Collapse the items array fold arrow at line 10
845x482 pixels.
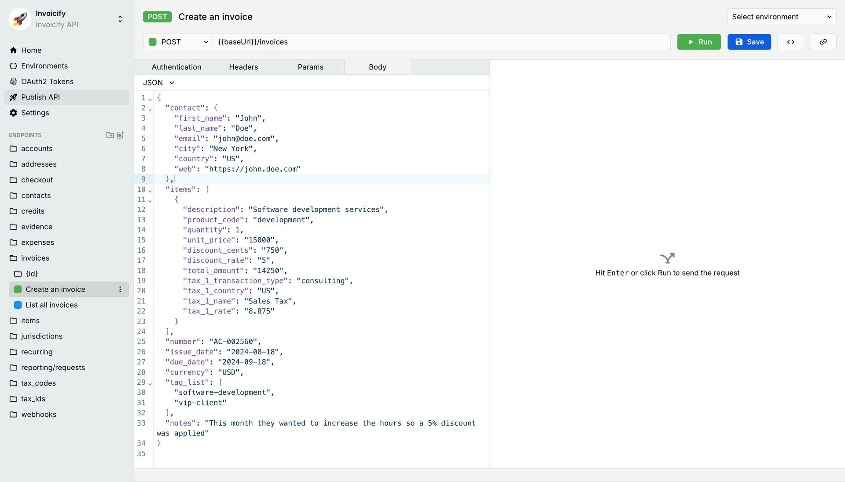click(150, 190)
